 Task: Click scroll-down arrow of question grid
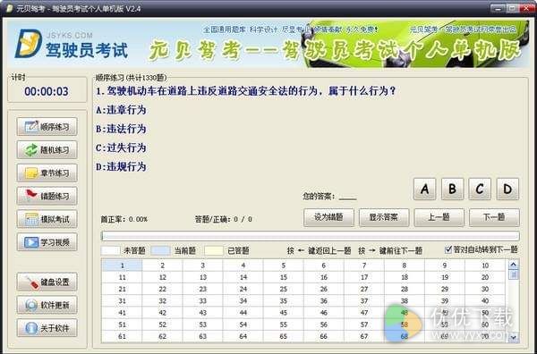(x=513, y=337)
